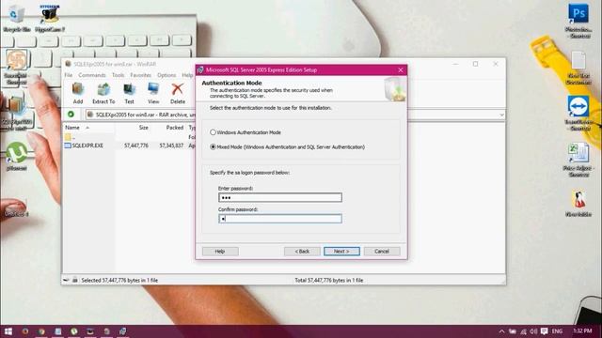Click the volume icon in system tray
Viewport: 602px width, 338px height.
(533, 331)
